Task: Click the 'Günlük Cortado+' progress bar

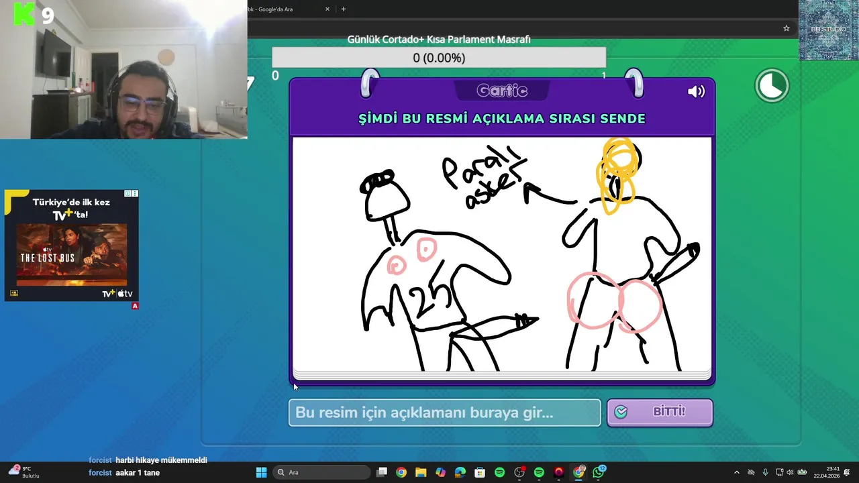Action: pos(439,58)
